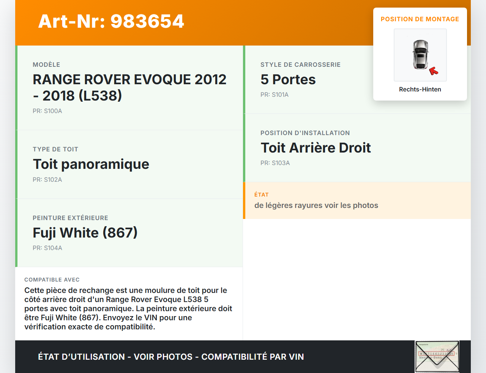The height and width of the screenshot is (373, 486).
Task: Click the VIN envelope icon in the footer
Action: [437, 357]
